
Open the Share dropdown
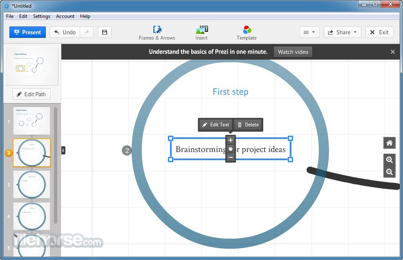click(343, 32)
